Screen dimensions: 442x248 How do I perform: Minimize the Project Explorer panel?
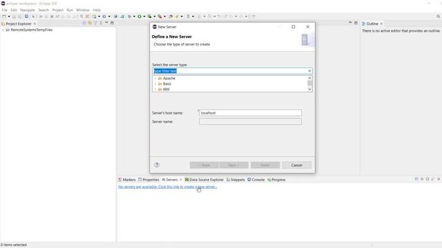[106, 23]
